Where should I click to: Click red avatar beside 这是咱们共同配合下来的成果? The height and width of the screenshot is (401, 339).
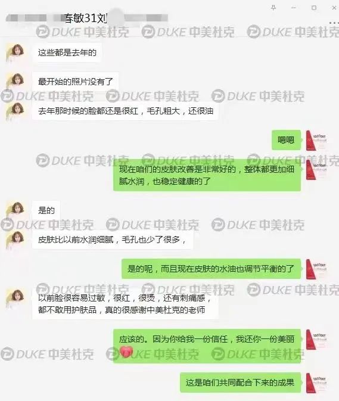(x=315, y=383)
